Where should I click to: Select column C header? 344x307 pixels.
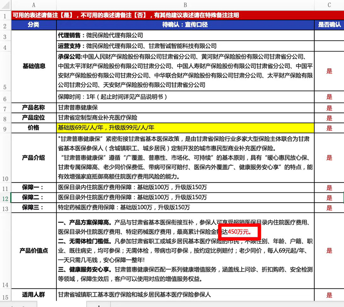point(329,5)
